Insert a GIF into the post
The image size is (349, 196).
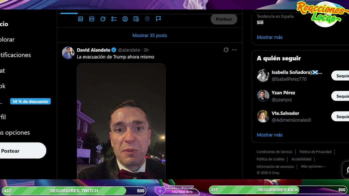(92, 19)
